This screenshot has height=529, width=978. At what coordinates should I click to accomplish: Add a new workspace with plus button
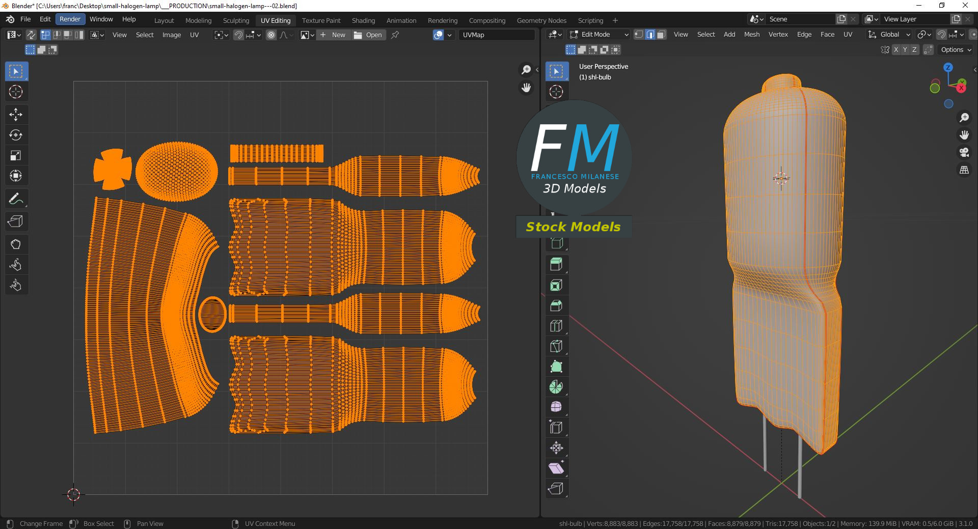tap(615, 20)
